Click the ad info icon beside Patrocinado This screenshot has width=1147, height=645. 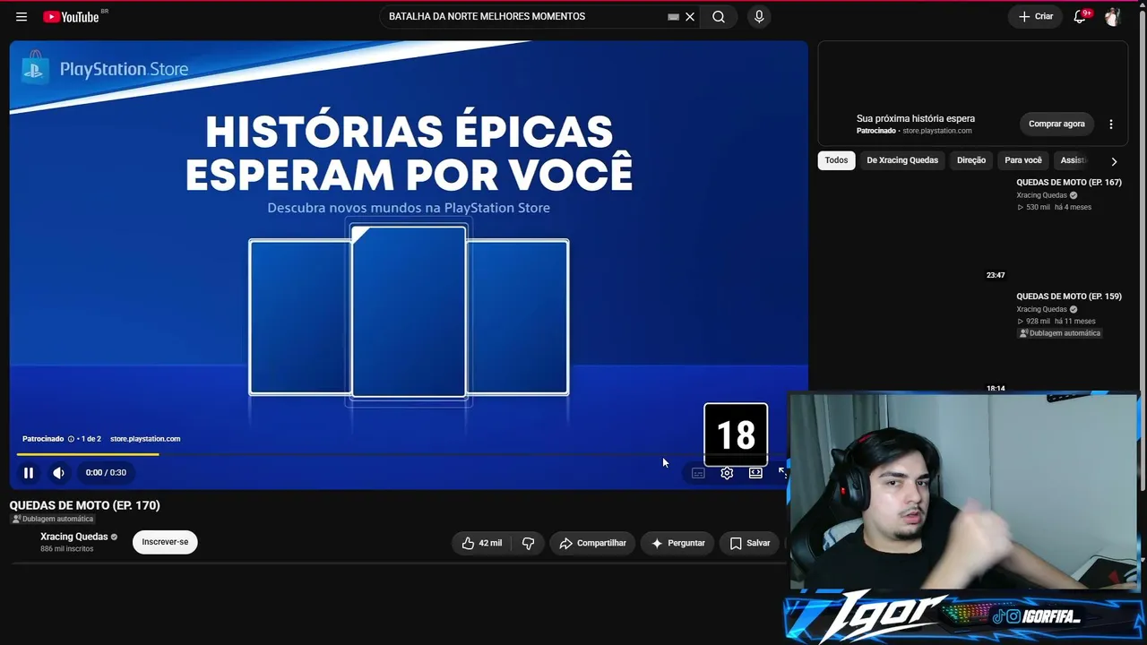71,439
